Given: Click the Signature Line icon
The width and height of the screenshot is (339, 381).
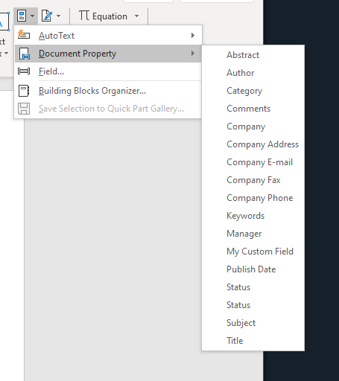Looking at the screenshot, I should point(47,16).
